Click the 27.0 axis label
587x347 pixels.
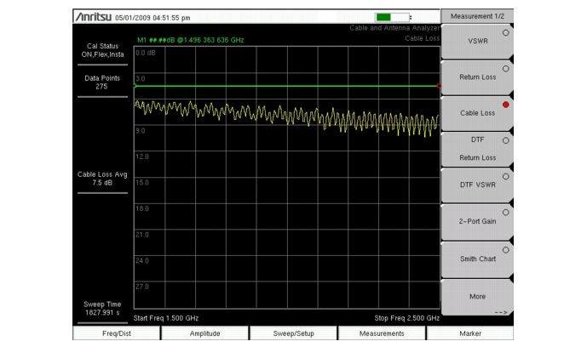(x=142, y=287)
